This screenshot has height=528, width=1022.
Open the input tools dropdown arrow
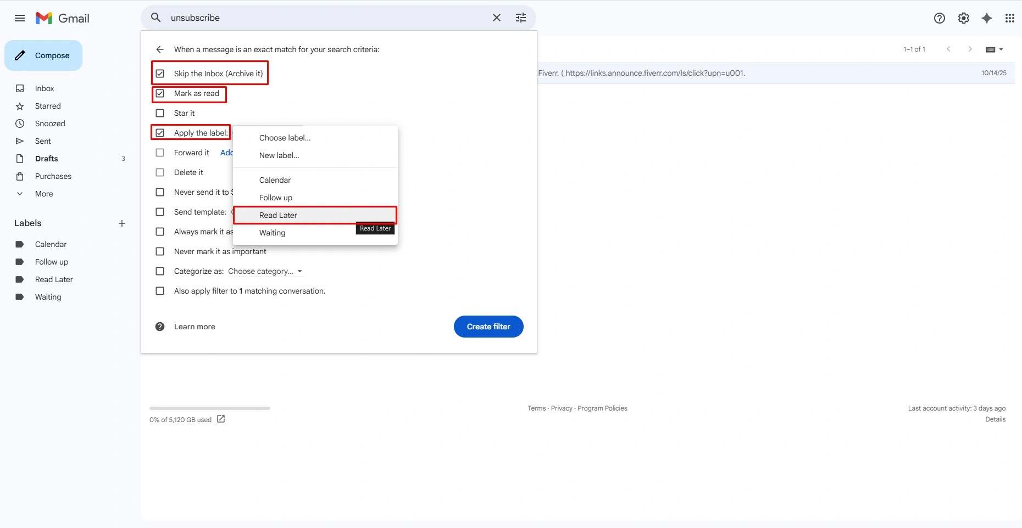coord(1001,49)
